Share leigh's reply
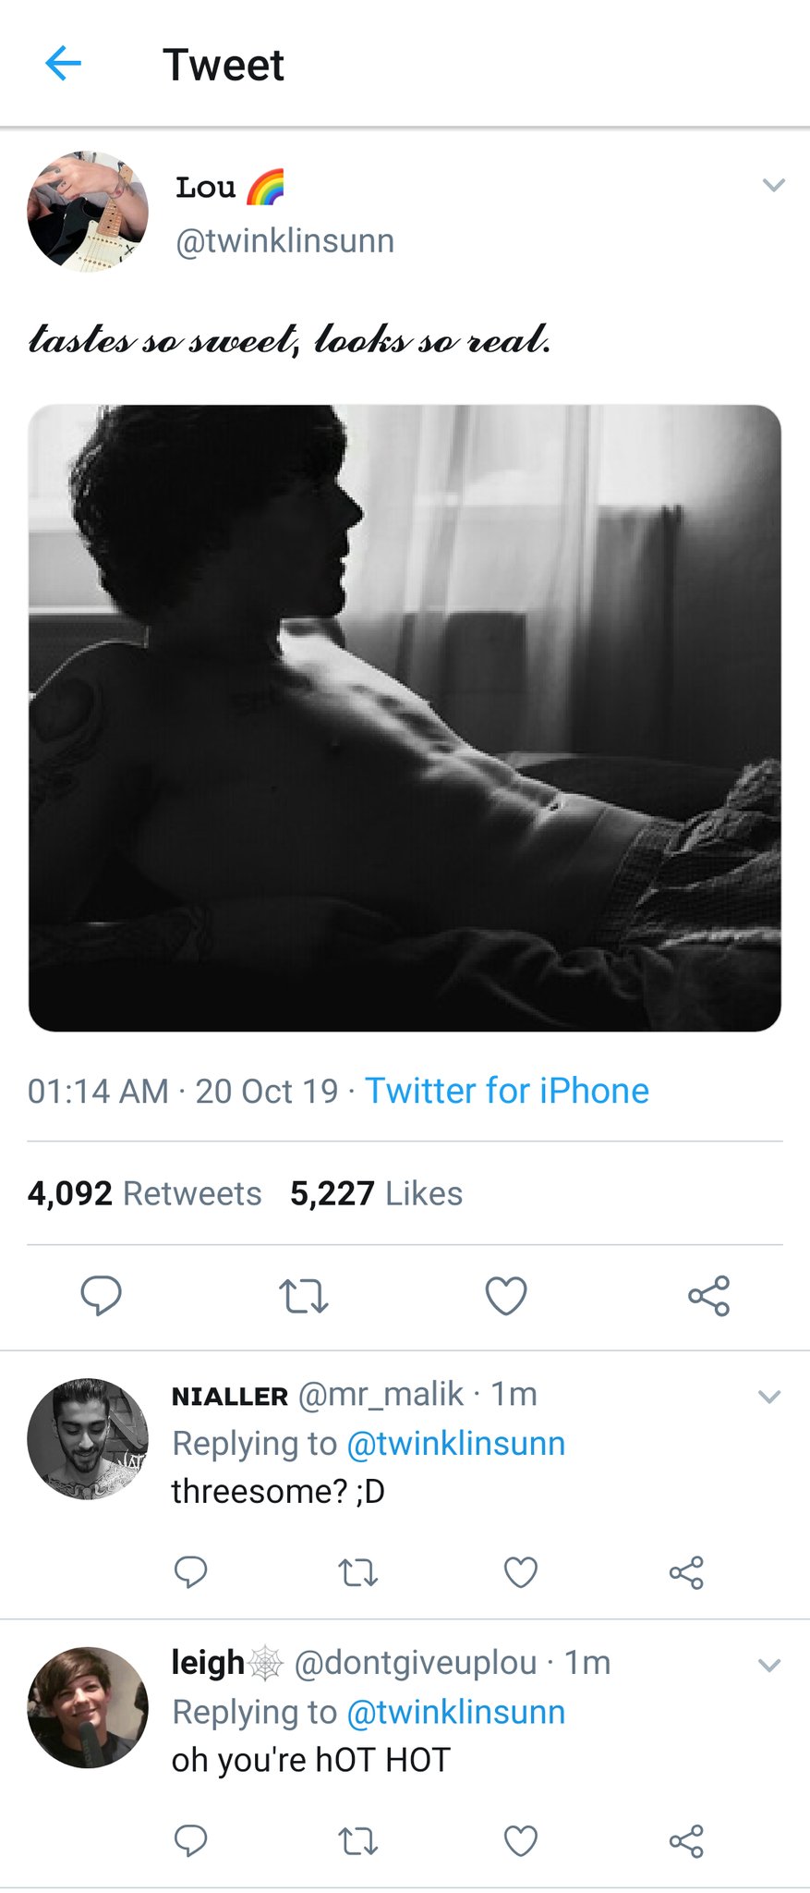Screen dimensions: 810x1893 [x=686, y=1841]
